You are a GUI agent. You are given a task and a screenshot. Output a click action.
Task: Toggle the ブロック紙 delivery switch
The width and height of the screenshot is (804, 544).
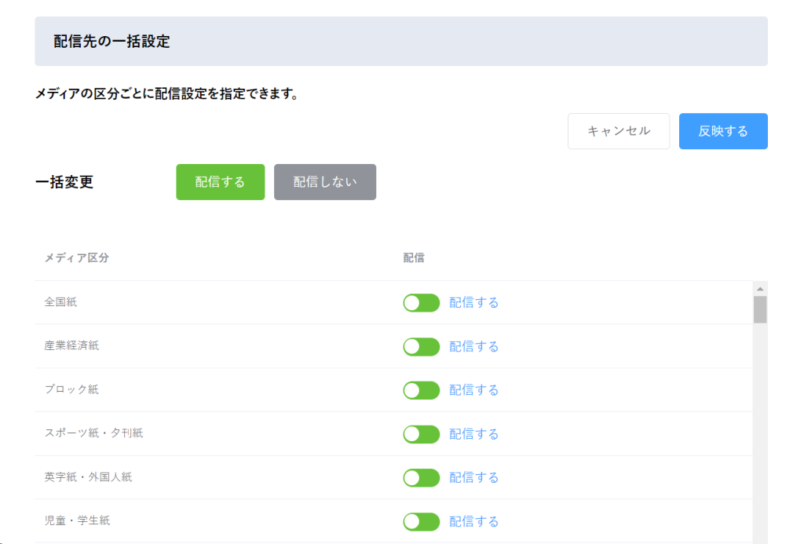[x=421, y=390]
